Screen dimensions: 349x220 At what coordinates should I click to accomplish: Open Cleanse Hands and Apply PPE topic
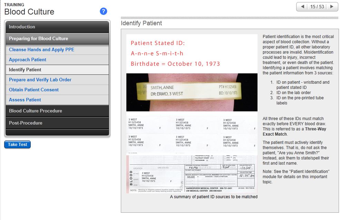point(42,49)
